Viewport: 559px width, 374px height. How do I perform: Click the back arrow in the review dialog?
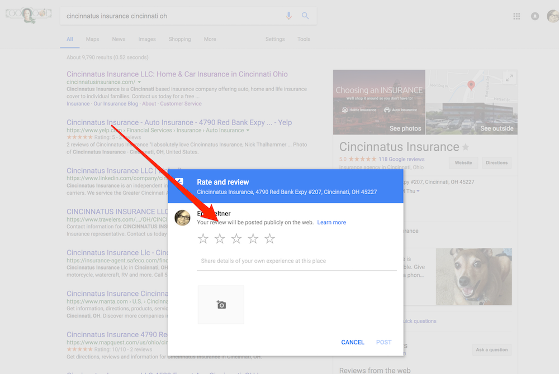pos(179,182)
